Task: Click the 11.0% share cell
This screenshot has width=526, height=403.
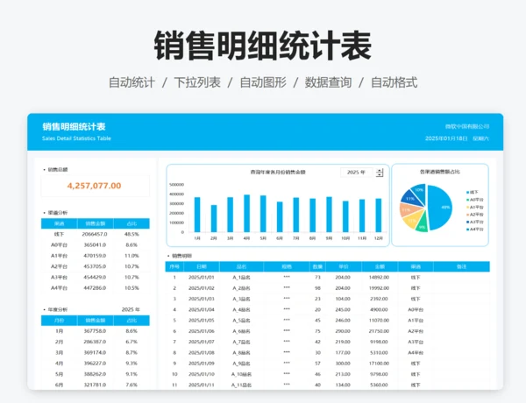Action: (x=131, y=256)
